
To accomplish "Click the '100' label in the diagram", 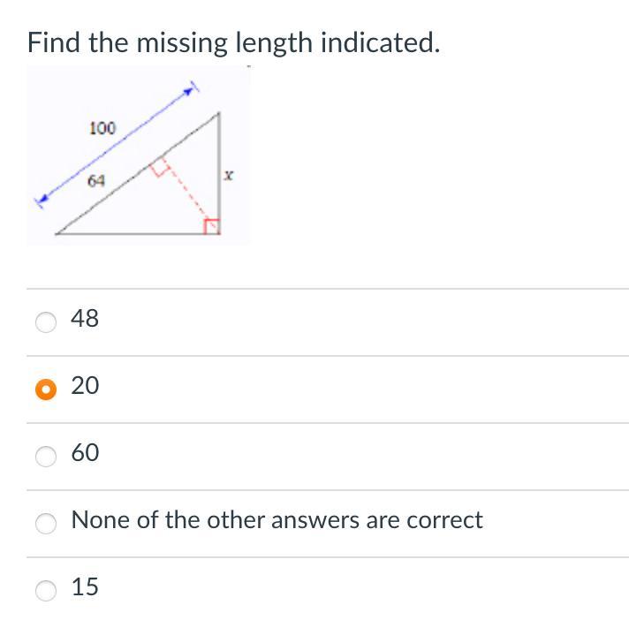I will pos(102,128).
